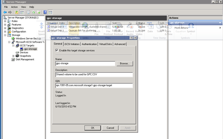
Task: Click the Apply button
Action: [x=128, y=128]
